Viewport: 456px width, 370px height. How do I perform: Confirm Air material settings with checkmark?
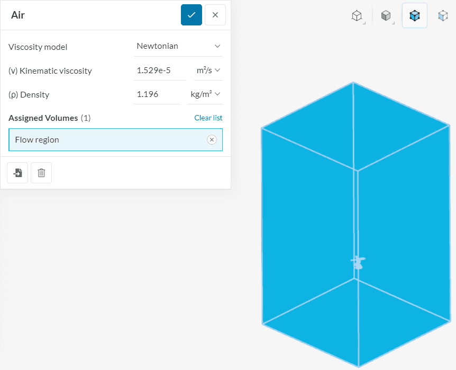191,15
